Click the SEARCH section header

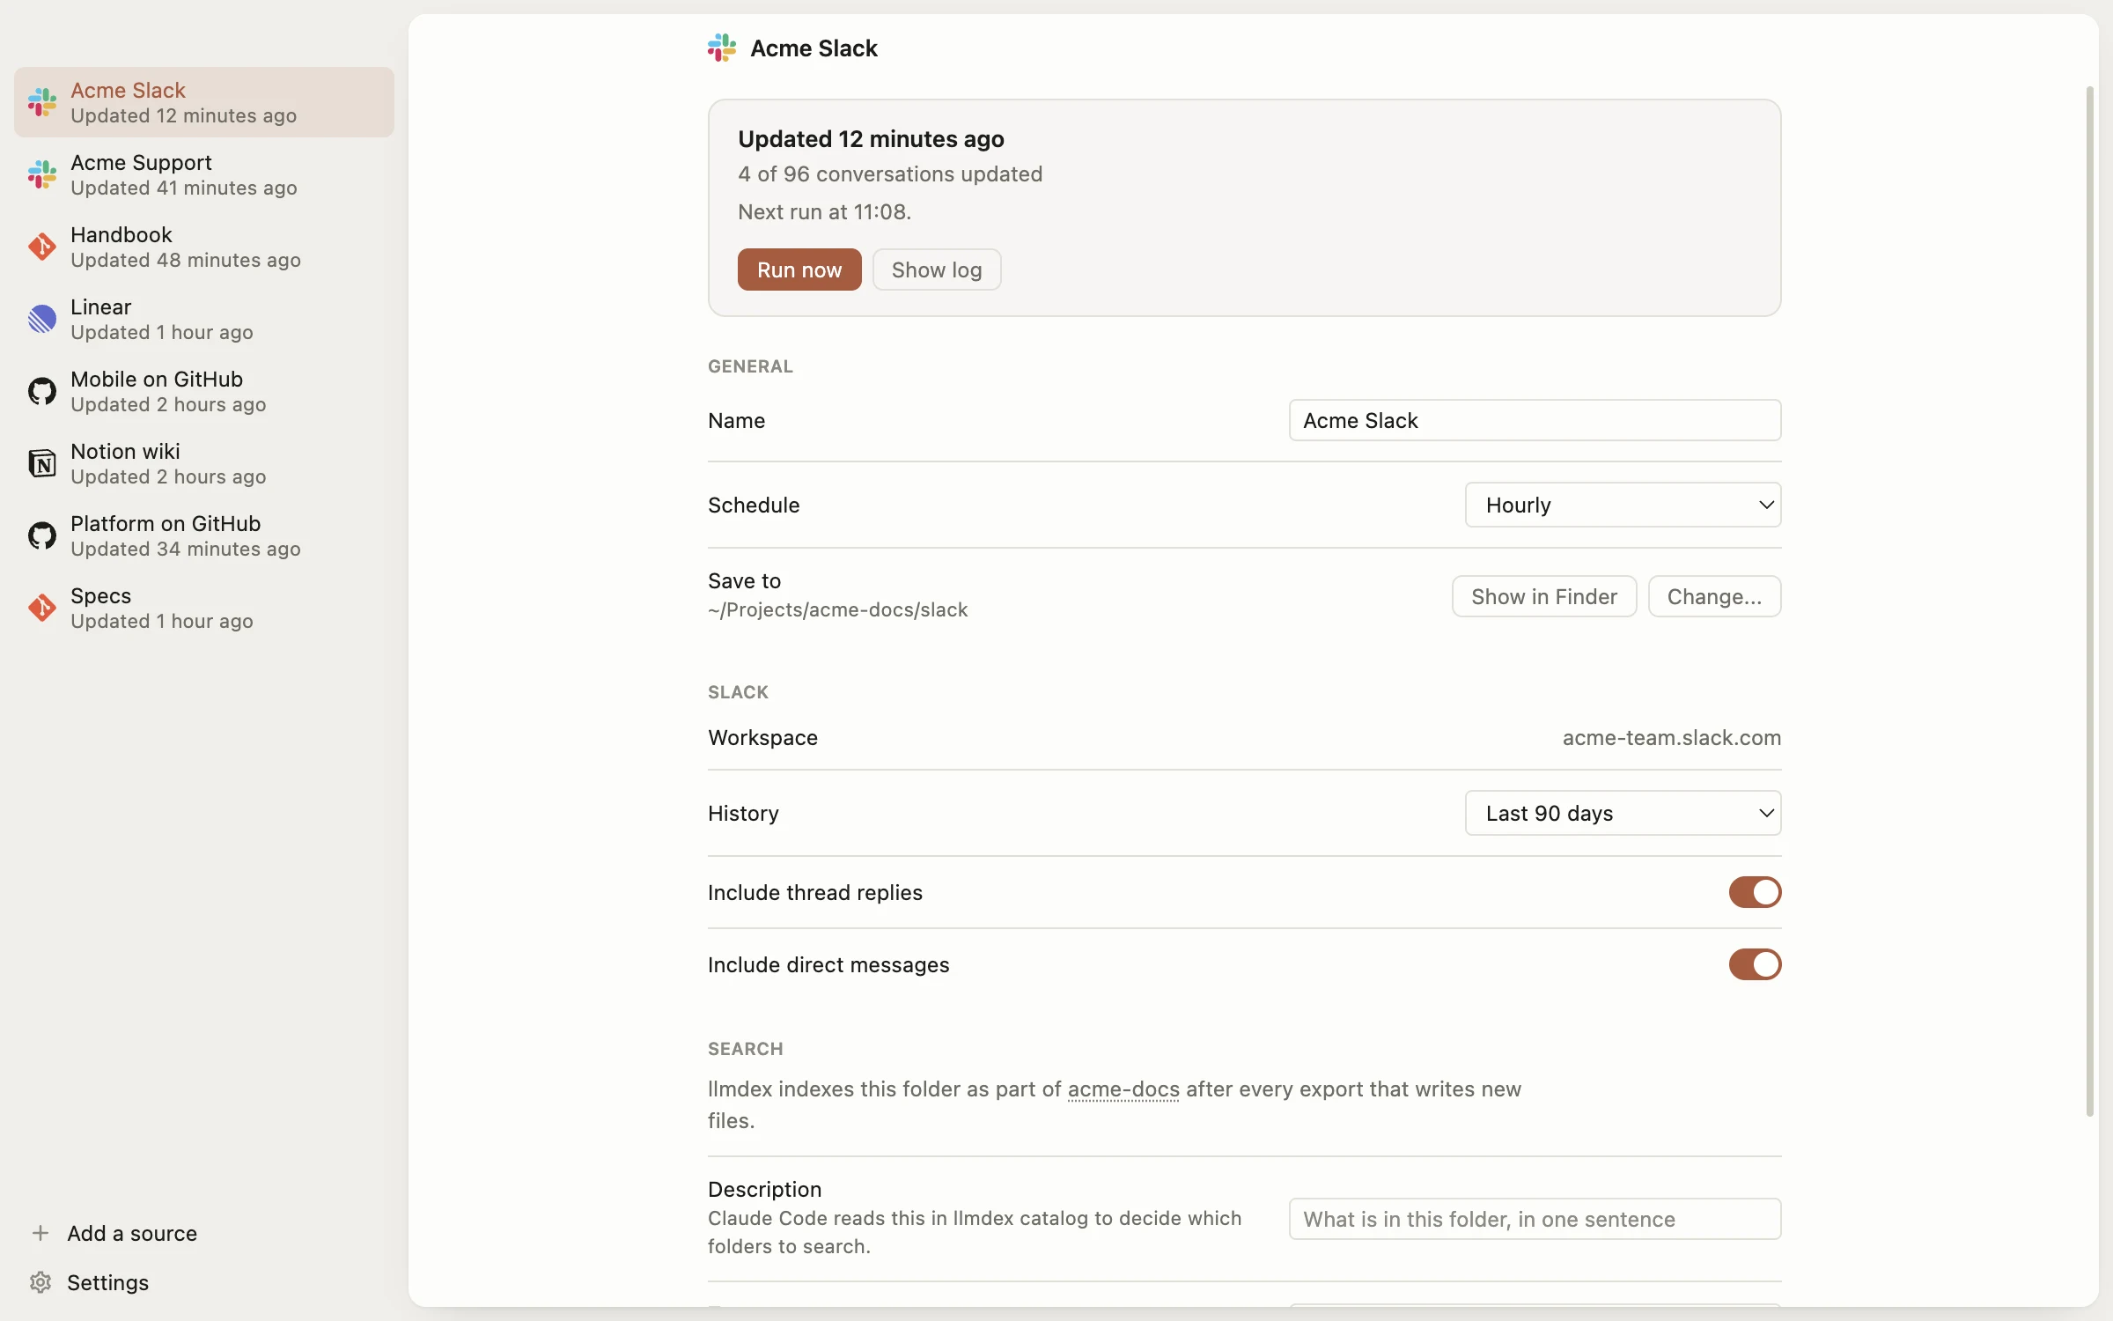coord(745,1049)
